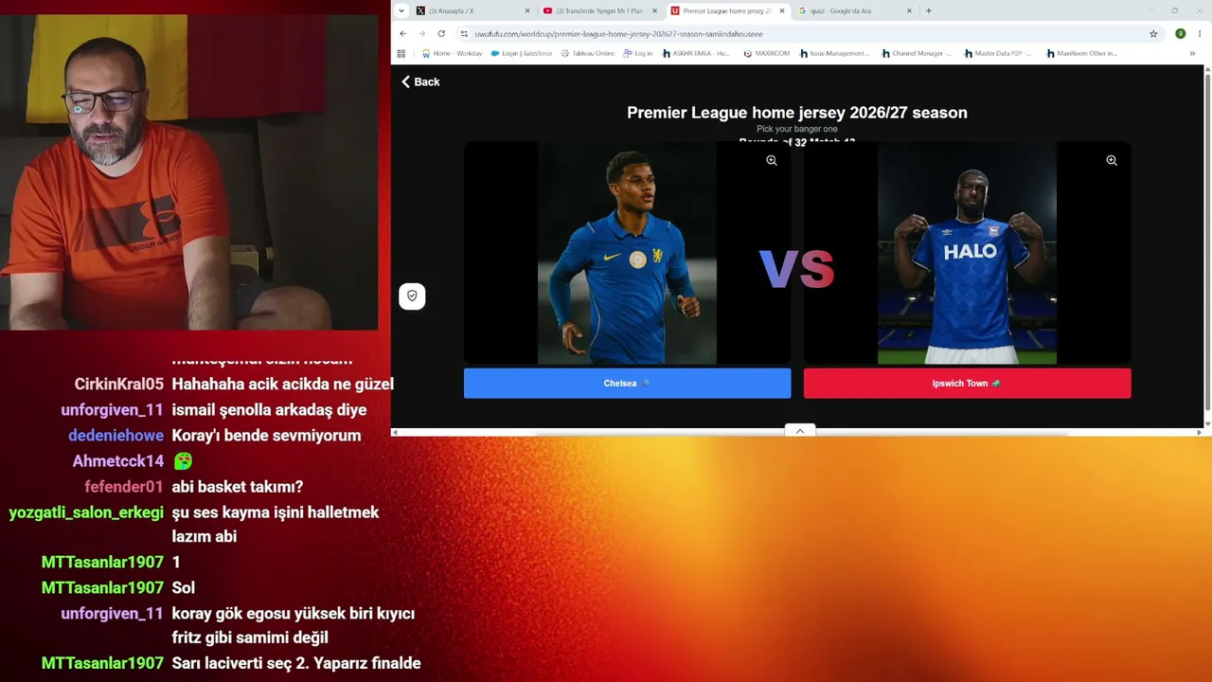Show more bookmarks with the chevron
Image resolution: width=1212 pixels, height=682 pixels.
pyautogui.click(x=1192, y=54)
